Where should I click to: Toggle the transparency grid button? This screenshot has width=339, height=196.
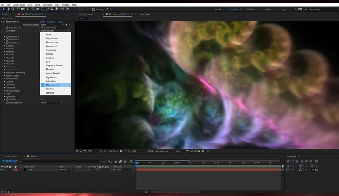(x=152, y=151)
